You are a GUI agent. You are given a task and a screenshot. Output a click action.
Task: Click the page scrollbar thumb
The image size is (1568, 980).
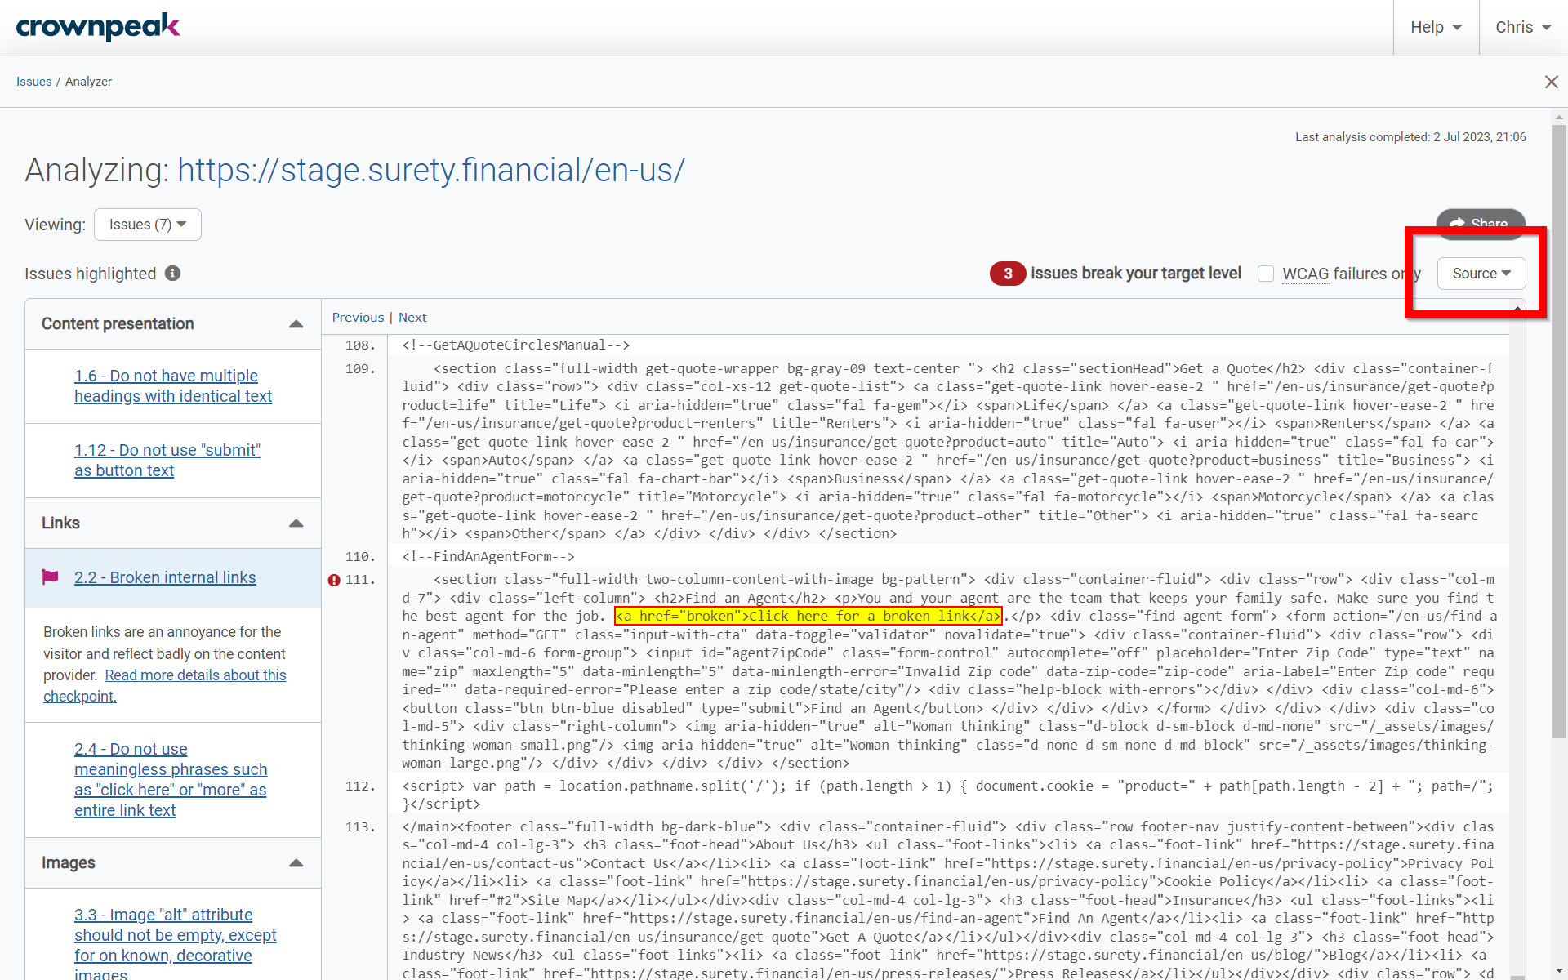tap(1559, 433)
